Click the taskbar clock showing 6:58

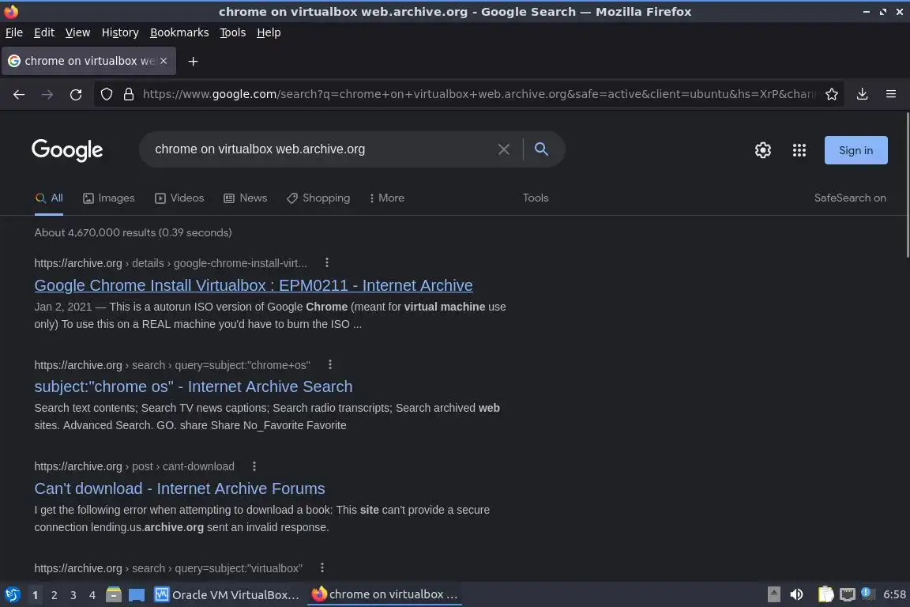coord(894,594)
